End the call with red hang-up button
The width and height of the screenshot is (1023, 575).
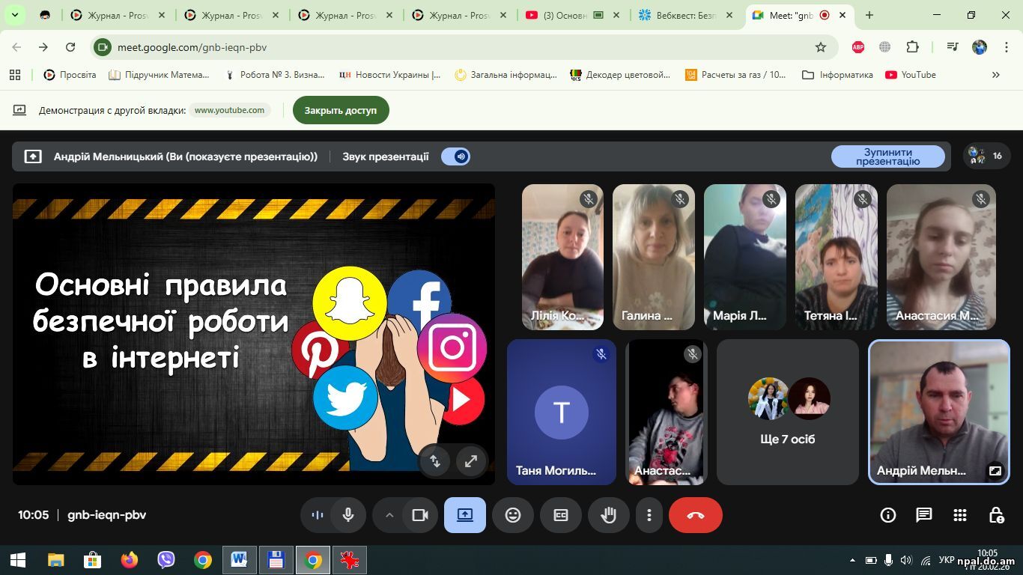point(696,515)
